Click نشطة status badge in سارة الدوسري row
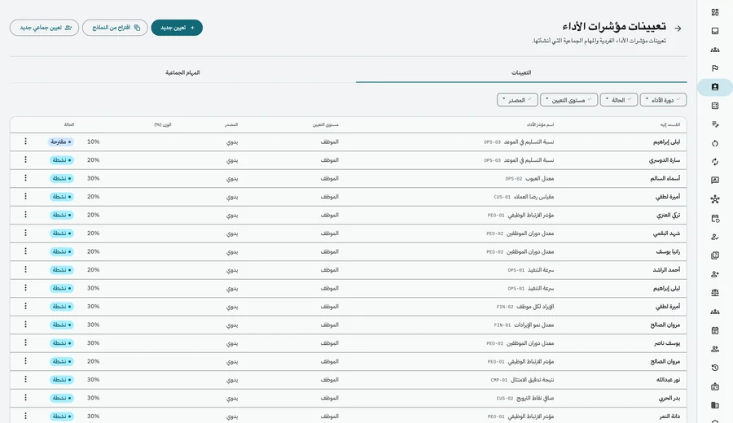This screenshot has width=733, height=423. pyautogui.click(x=62, y=159)
